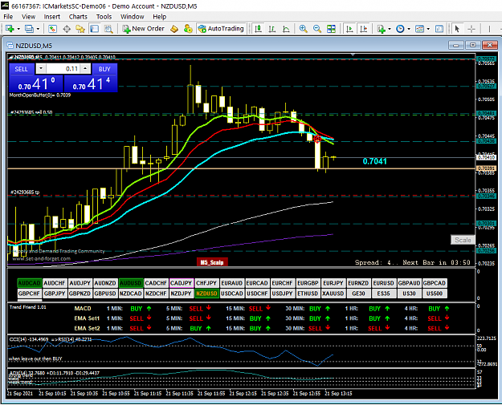
Task: Select the US500 symbol button
Action: pyautogui.click(x=434, y=294)
